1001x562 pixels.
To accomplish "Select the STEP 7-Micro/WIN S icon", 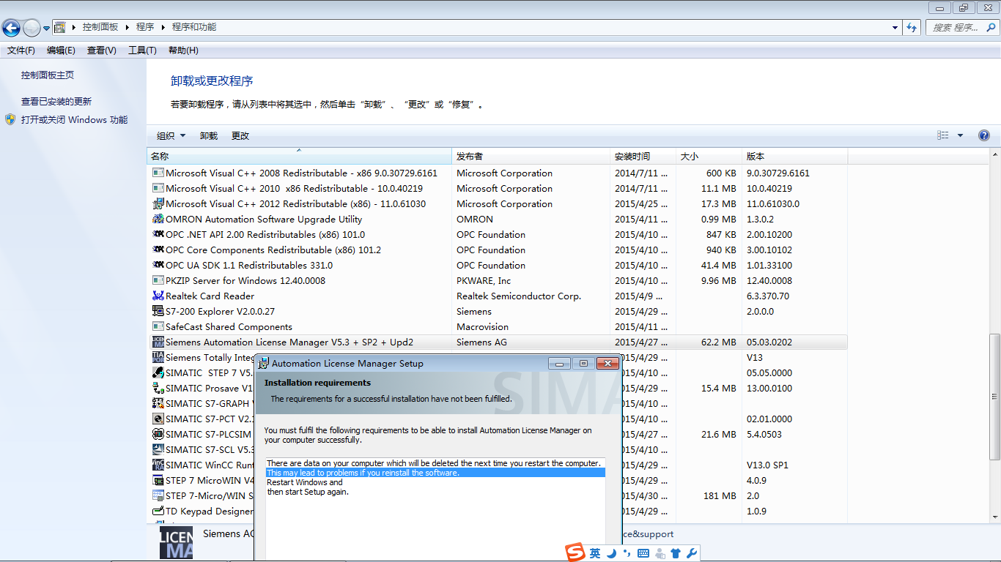I will tap(158, 496).
